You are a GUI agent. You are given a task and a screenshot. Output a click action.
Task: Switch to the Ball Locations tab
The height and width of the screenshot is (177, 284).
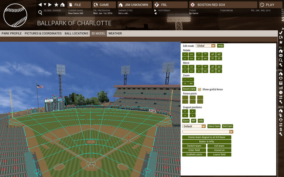(x=76, y=34)
